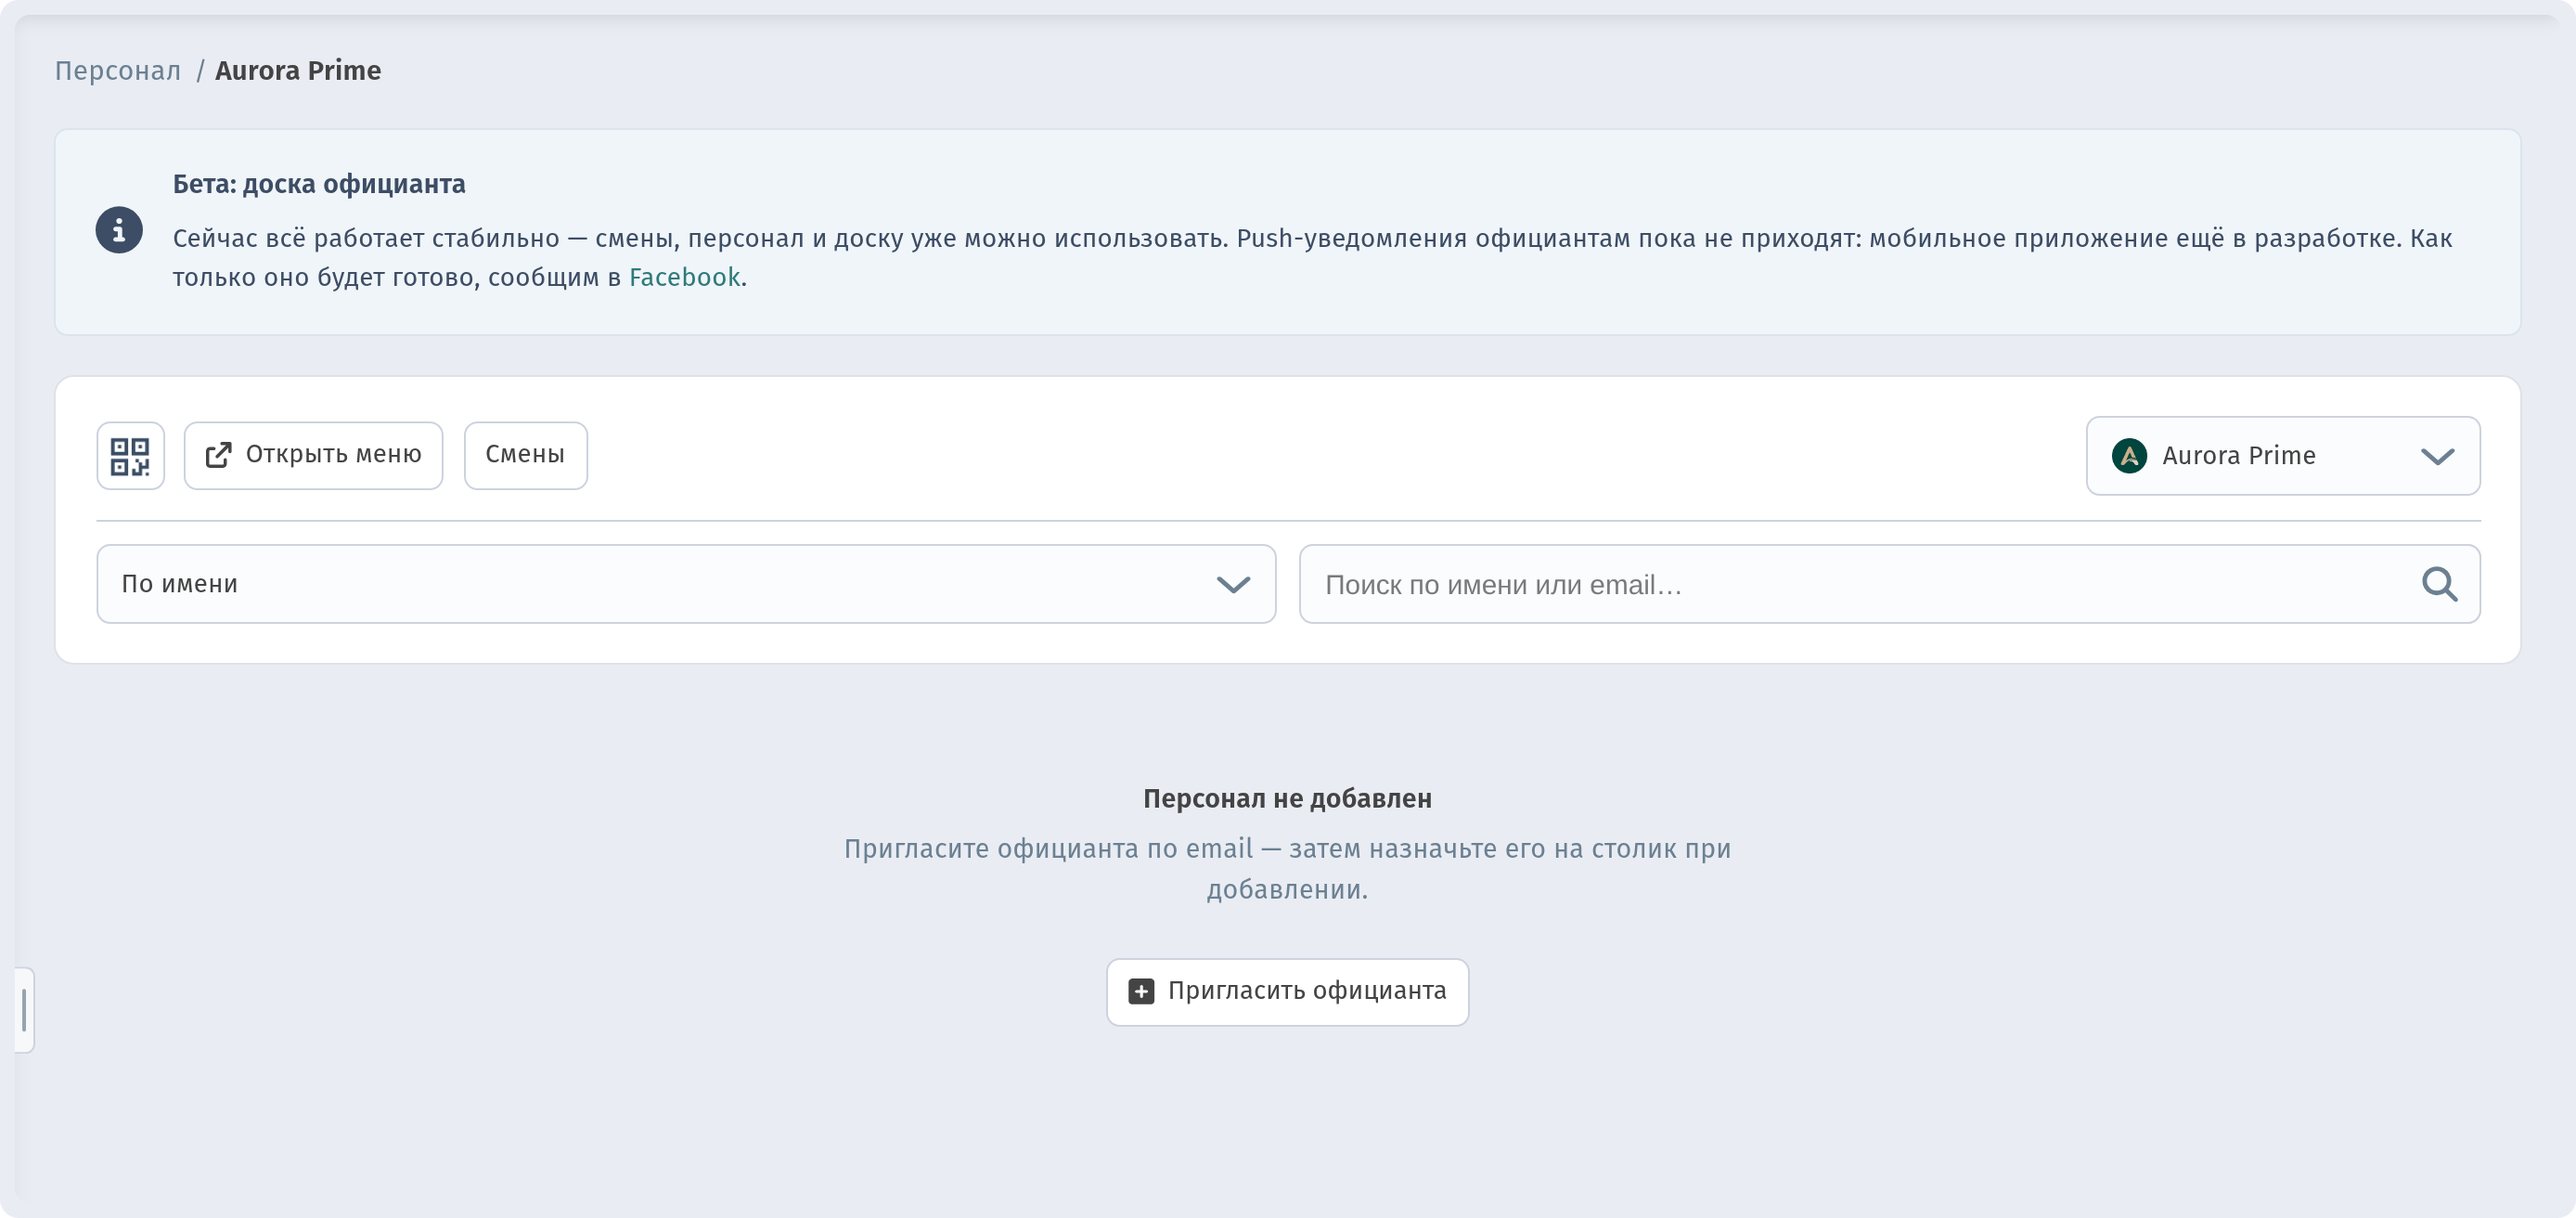The image size is (2576, 1218).
Task: Click 'Персонал не добавлен' heading
Action: tap(1287, 798)
